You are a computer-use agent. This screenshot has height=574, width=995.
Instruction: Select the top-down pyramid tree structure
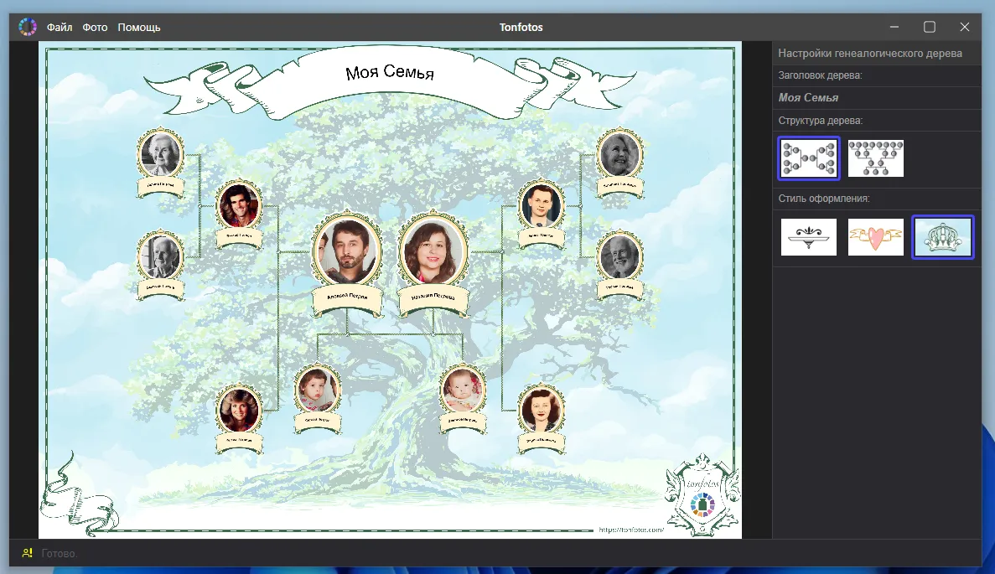pos(875,158)
